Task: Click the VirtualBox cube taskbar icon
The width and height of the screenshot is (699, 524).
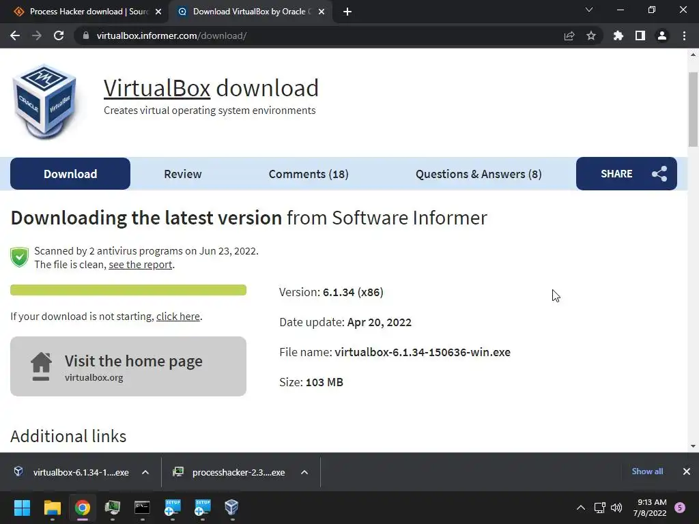Action: (x=232, y=508)
